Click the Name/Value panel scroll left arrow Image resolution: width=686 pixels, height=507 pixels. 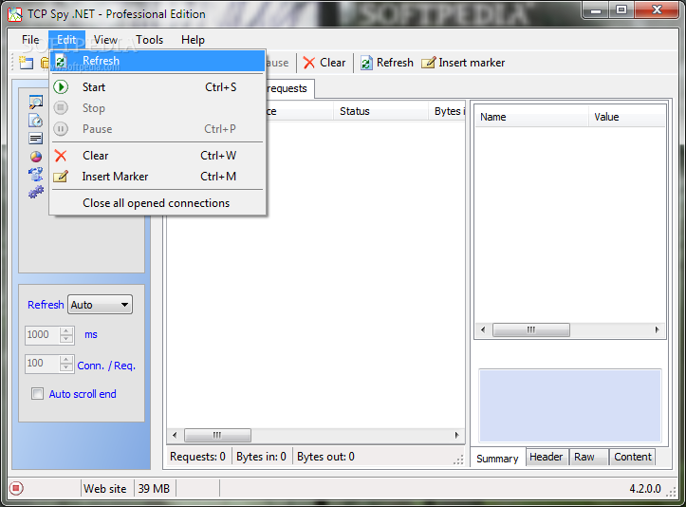pyautogui.click(x=483, y=329)
